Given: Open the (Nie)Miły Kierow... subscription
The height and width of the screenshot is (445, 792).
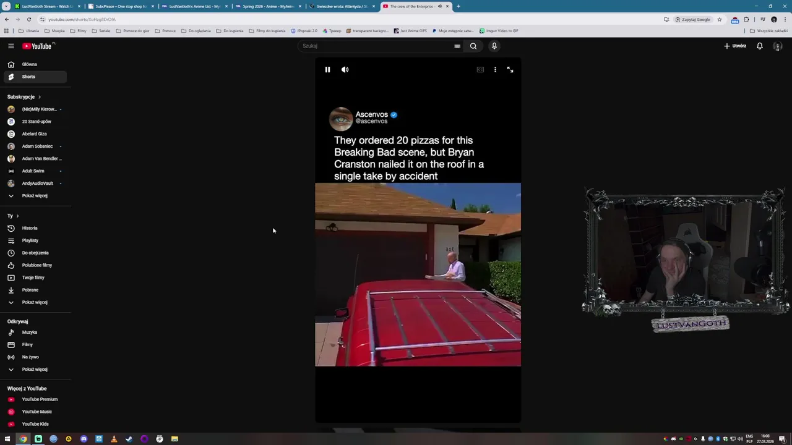Looking at the screenshot, I should click(x=34, y=109).
